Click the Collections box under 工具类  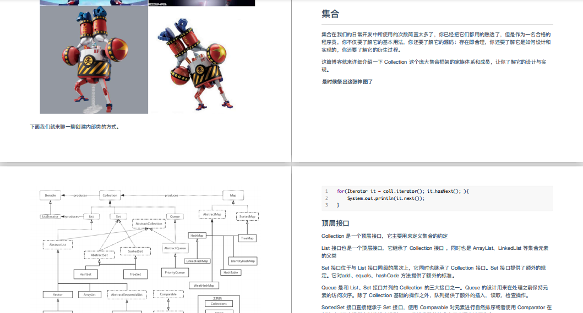[219, 304]
